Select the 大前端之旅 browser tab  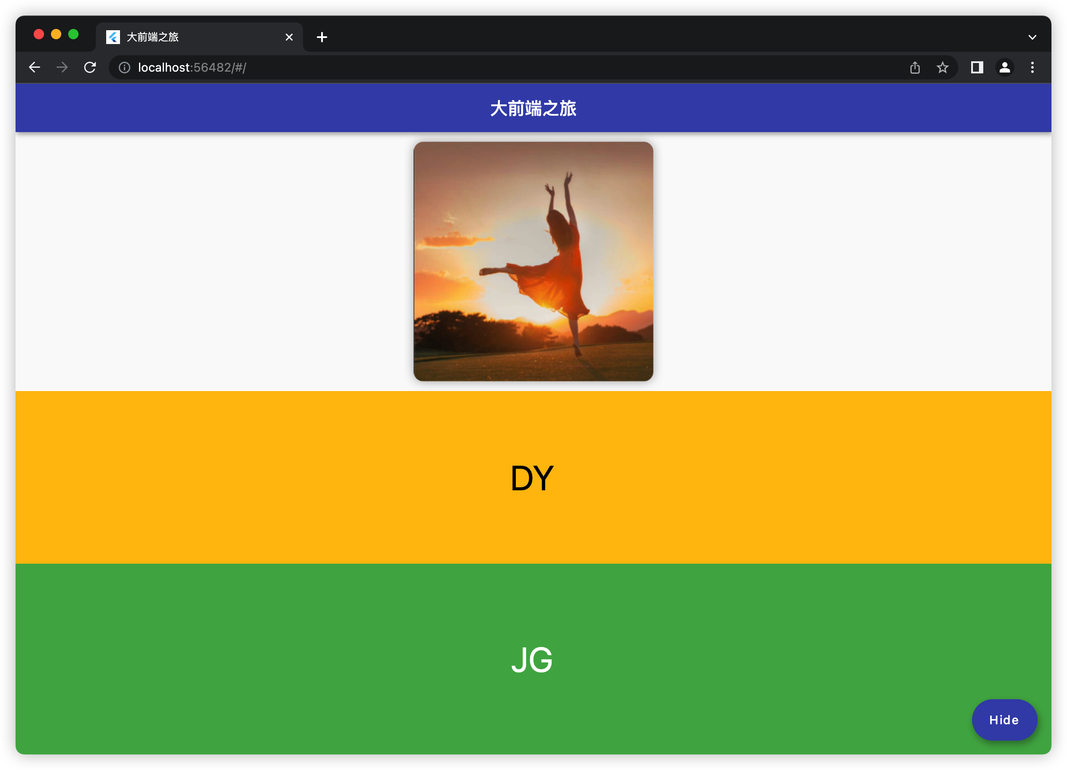coord(199,37)
